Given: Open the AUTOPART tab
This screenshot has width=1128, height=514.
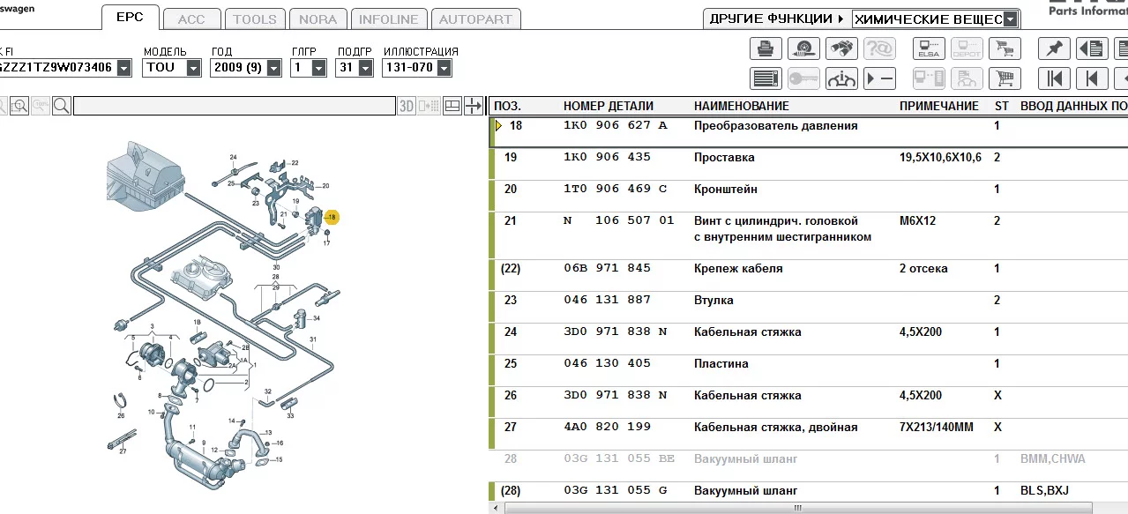Looking at the screenshot, I should (476, 19).
